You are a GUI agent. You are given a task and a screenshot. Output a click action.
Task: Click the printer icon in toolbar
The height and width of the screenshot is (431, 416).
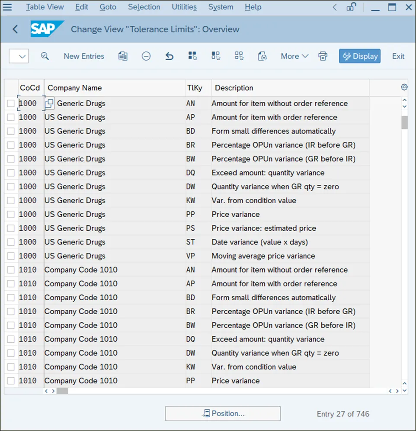tap(323, 56)
